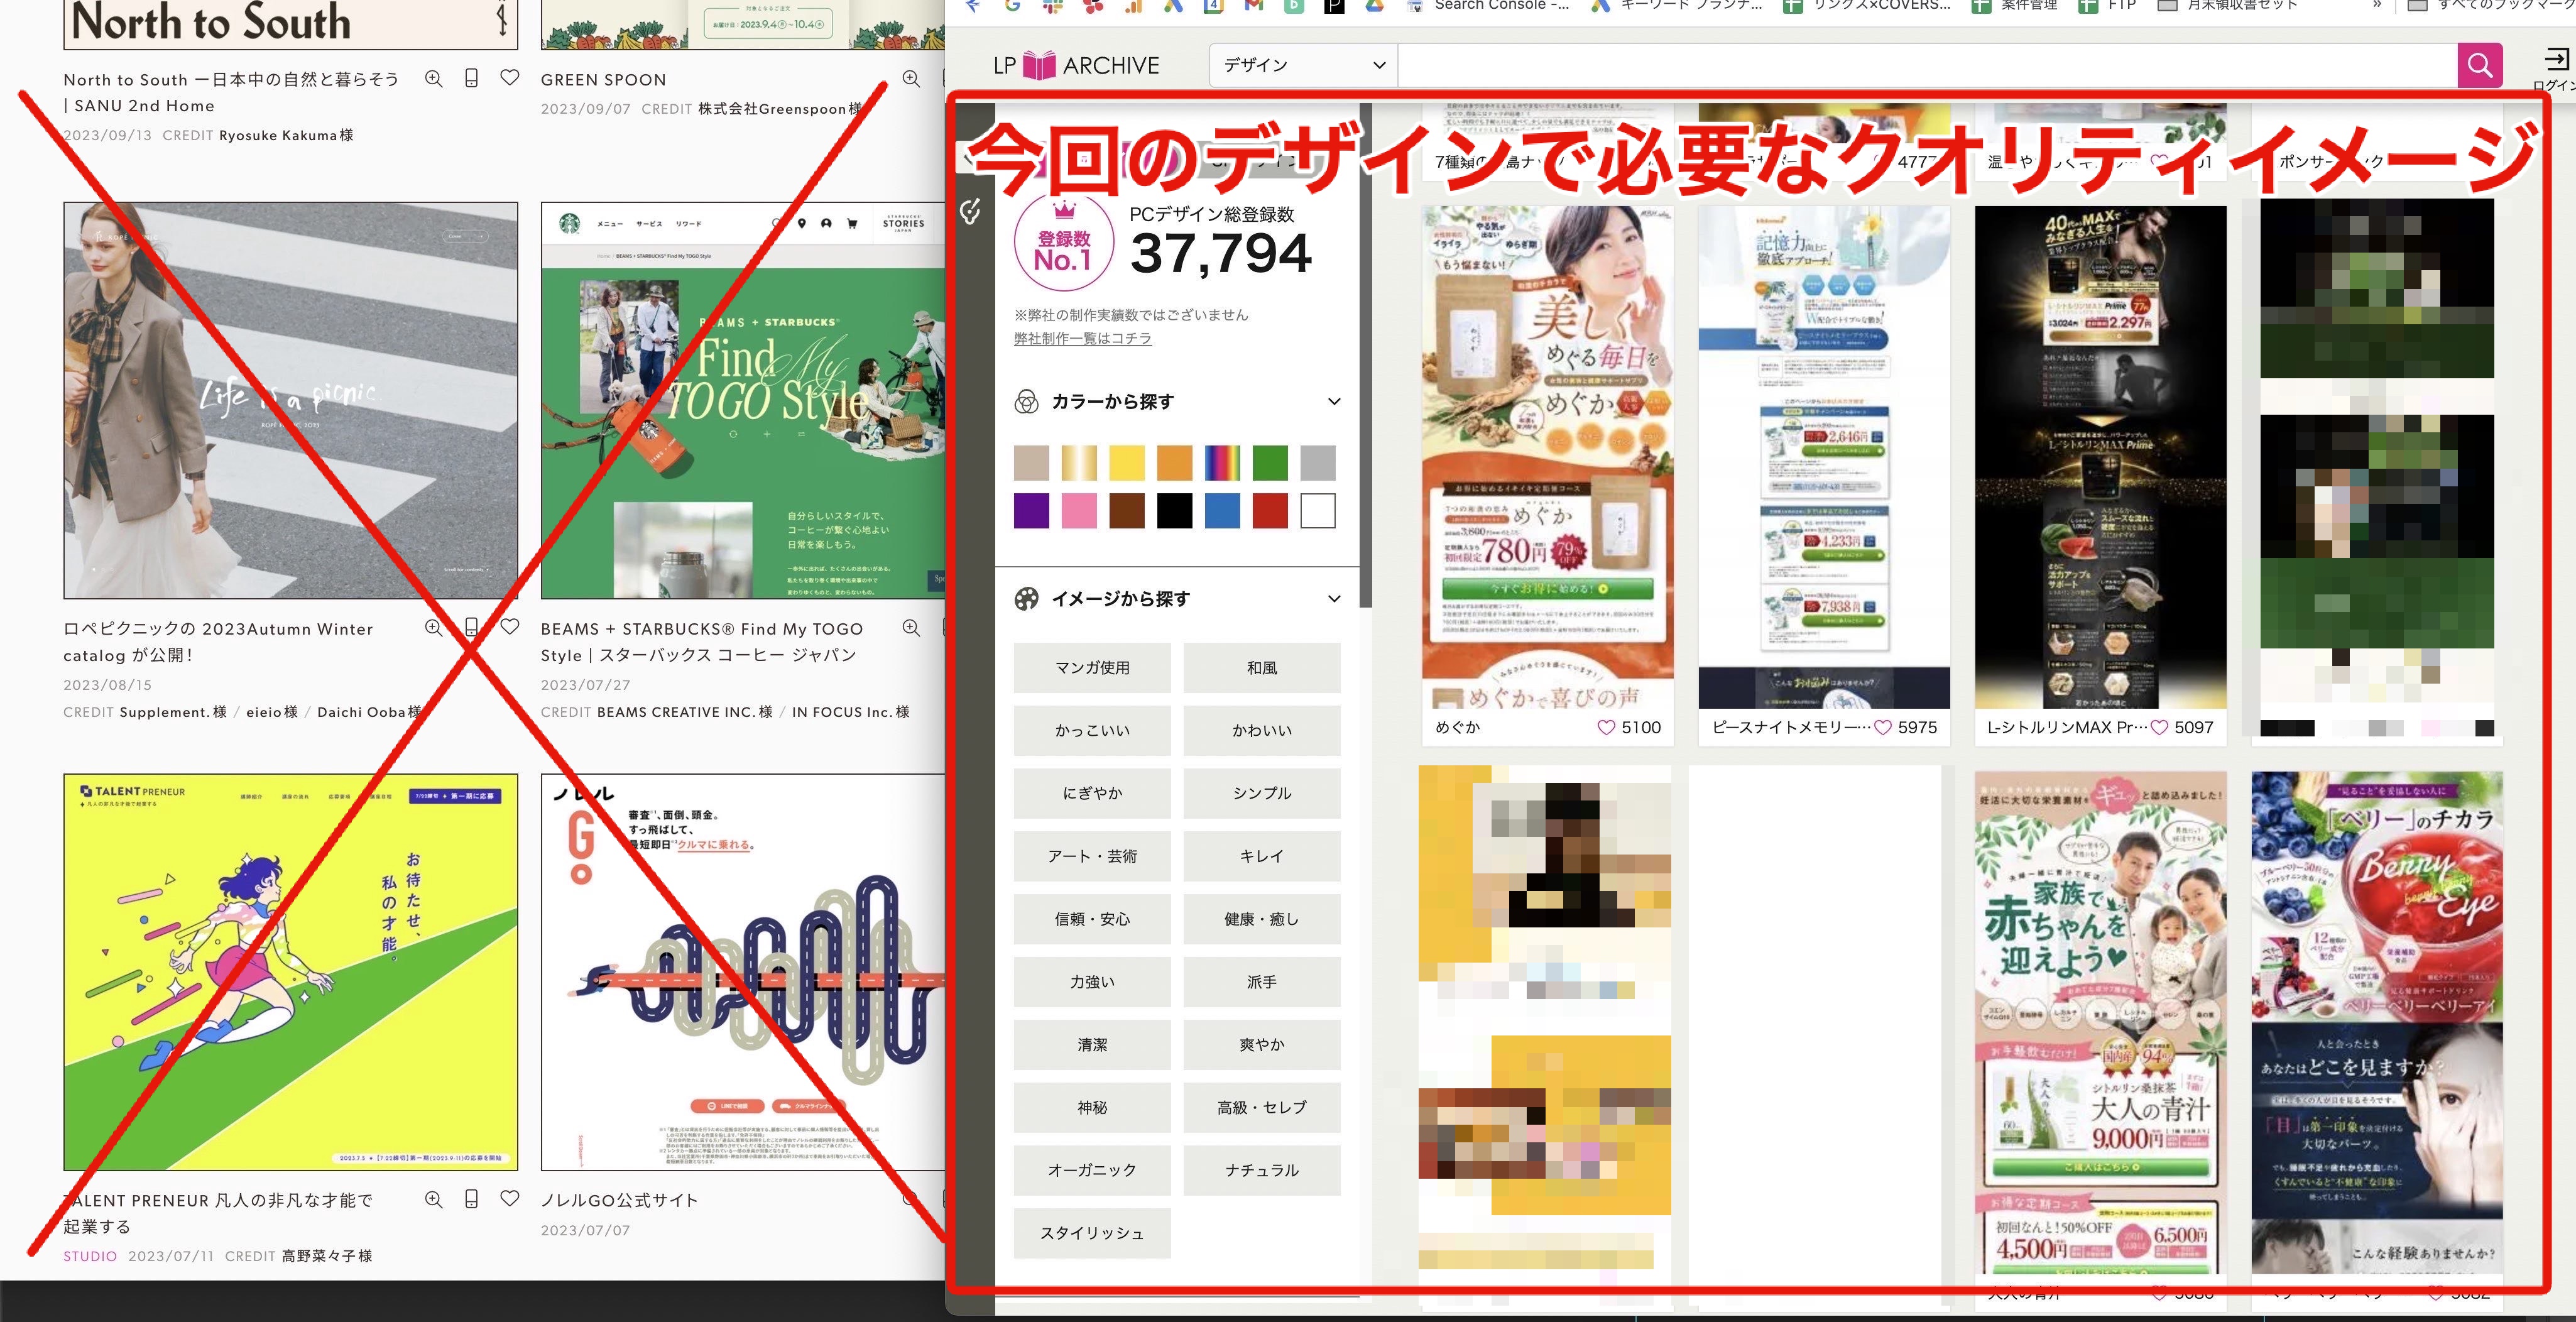The image size is (2576, 1322).
Task: Pick the red color swatch
Action: point(1269,511)
